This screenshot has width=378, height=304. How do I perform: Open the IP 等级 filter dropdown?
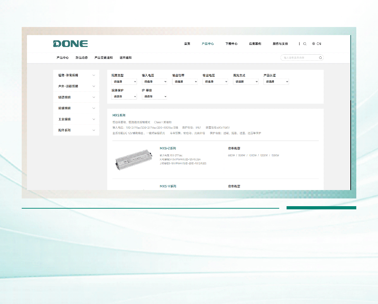tap(154, 96)
